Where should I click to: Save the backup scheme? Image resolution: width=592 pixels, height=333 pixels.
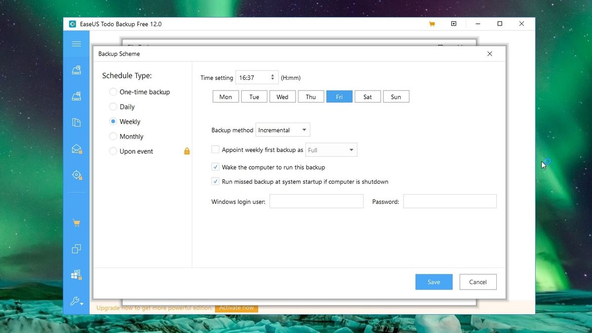click(x=434, y=281)
